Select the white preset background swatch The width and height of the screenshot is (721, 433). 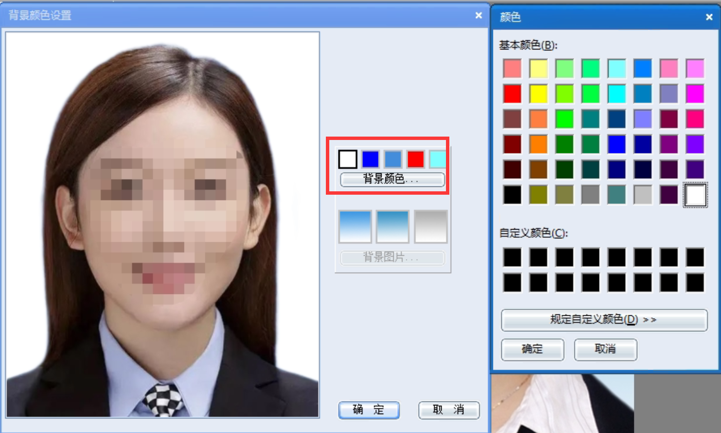click(347, 159)
